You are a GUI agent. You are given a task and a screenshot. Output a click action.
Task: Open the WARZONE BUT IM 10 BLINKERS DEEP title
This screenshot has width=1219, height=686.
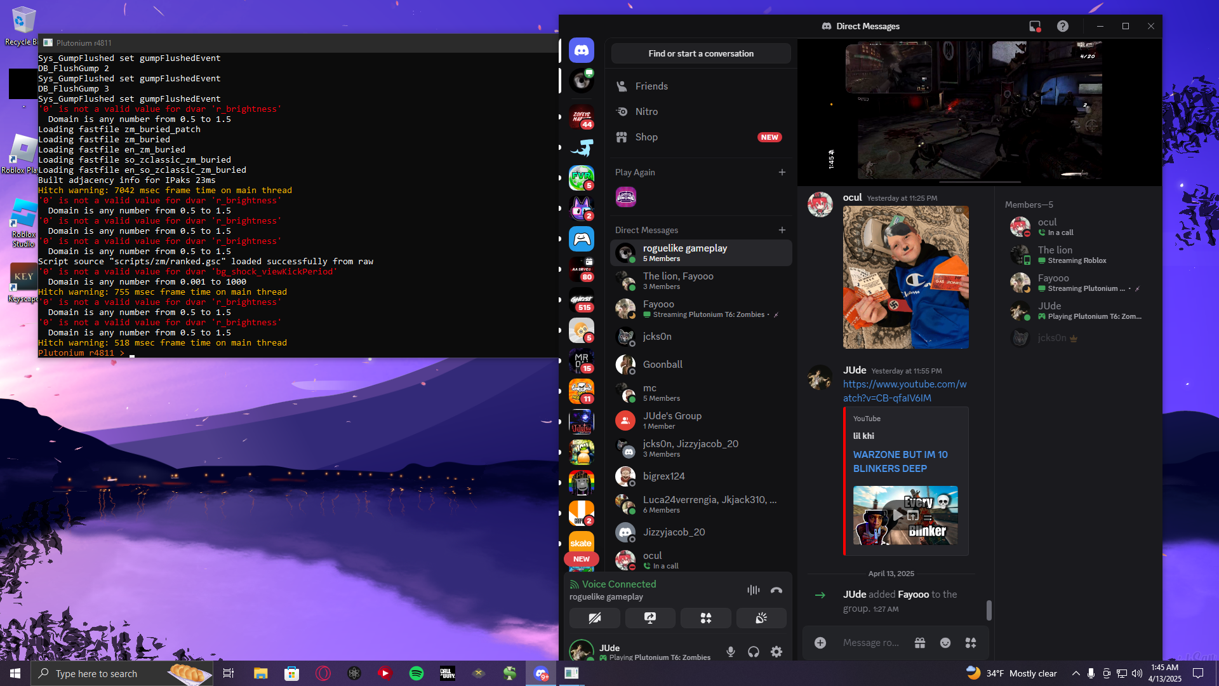click(x=900, y=462)
